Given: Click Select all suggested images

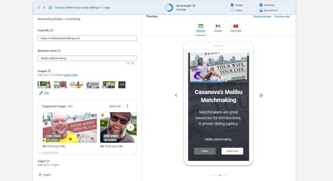Looking at the screenshot, I should pyautogui.click(x=115, y=106).
